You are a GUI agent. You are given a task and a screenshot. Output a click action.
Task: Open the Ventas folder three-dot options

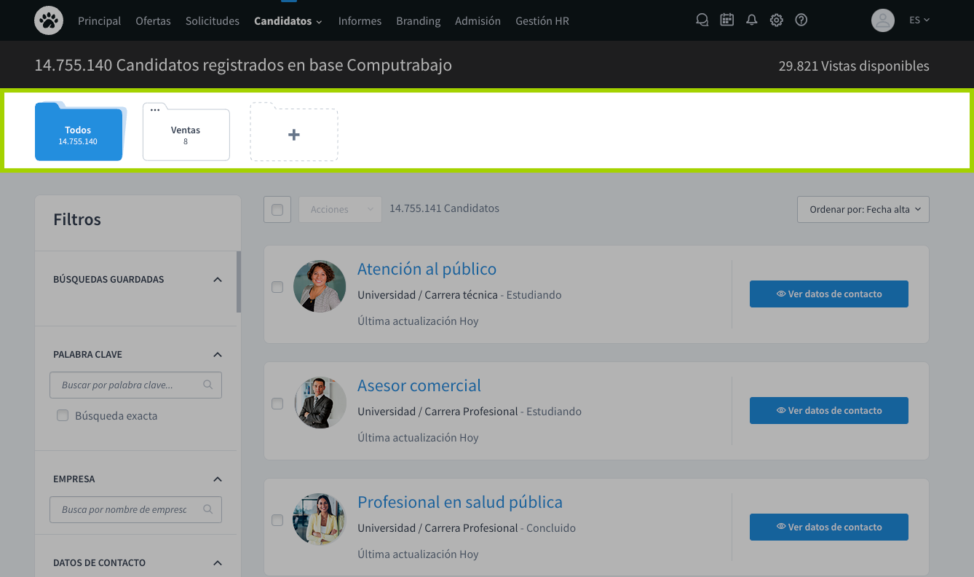155,110
